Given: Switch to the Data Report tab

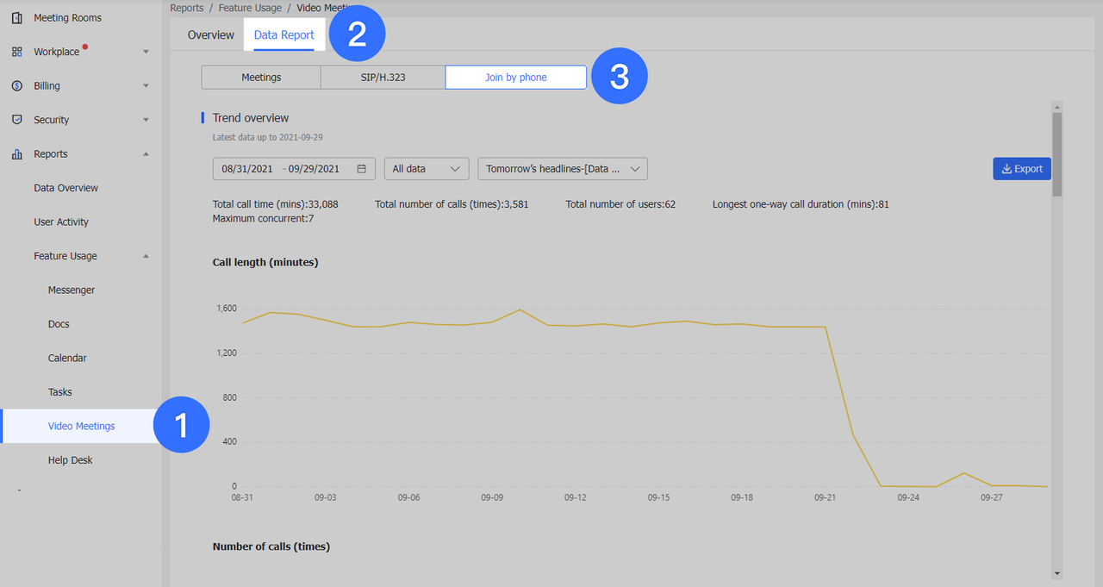Looking at the screenshot, I should click(284, 35).
